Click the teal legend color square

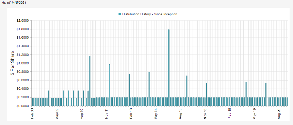click(x=120, y=14)
